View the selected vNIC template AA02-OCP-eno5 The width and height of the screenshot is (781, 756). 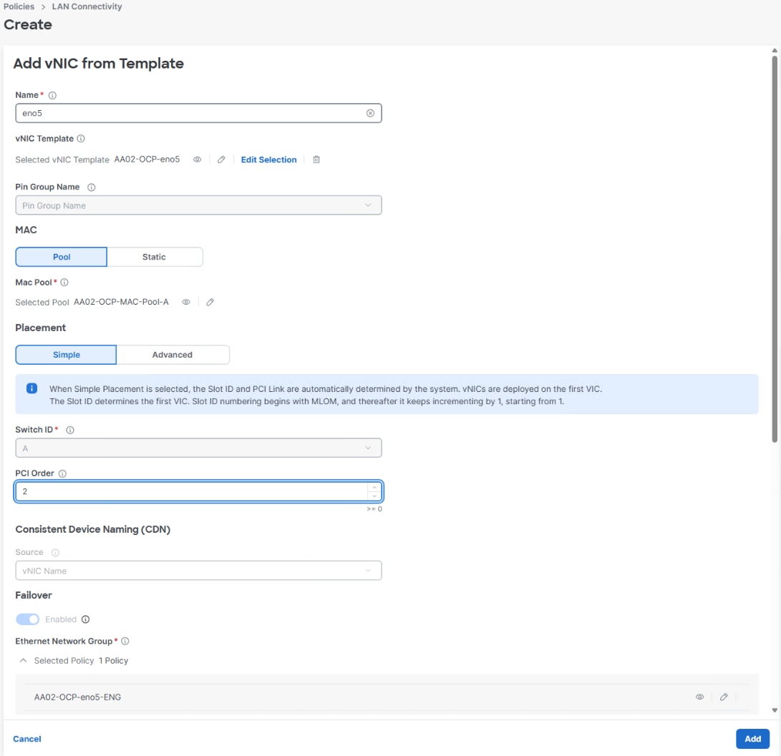[198, 159]
